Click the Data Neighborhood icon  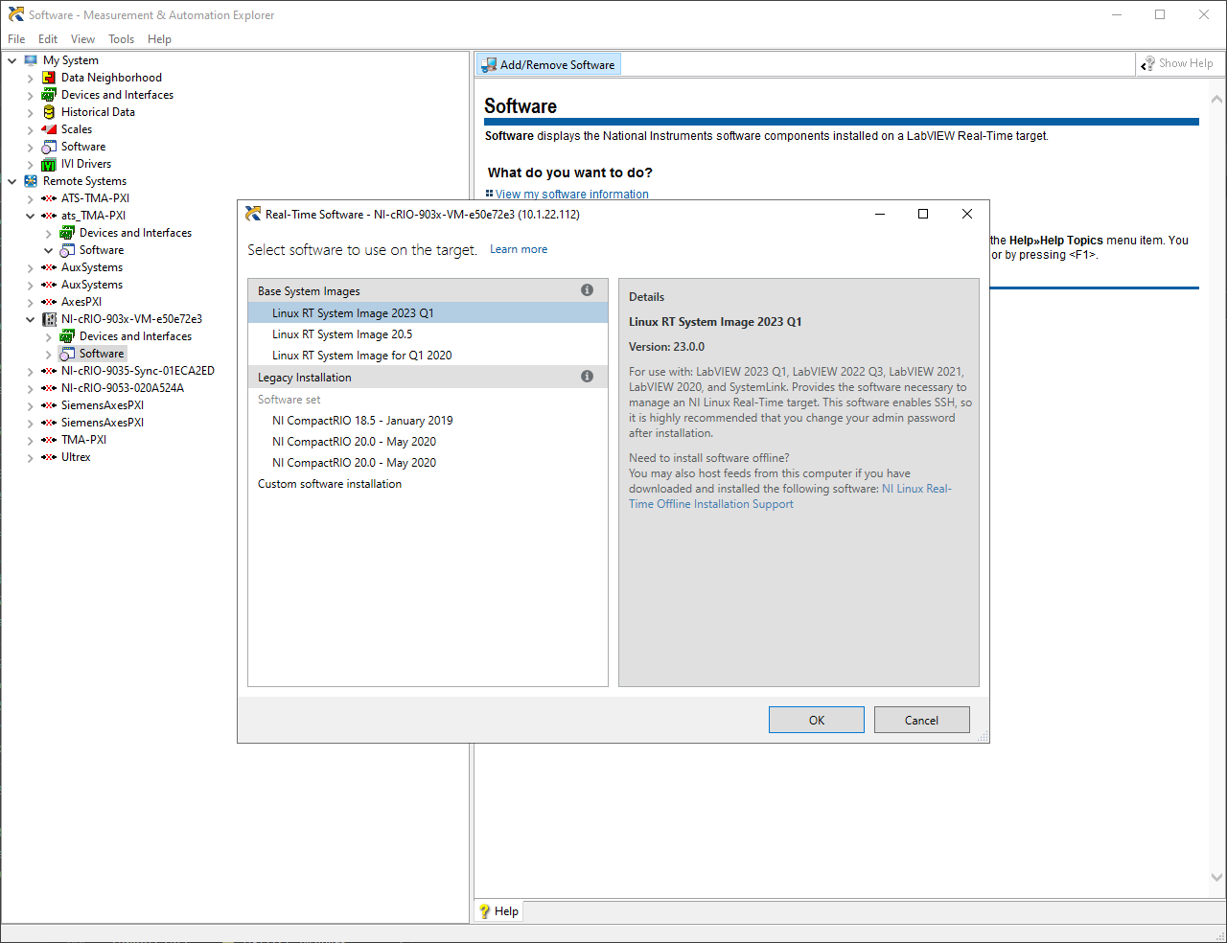49,78
